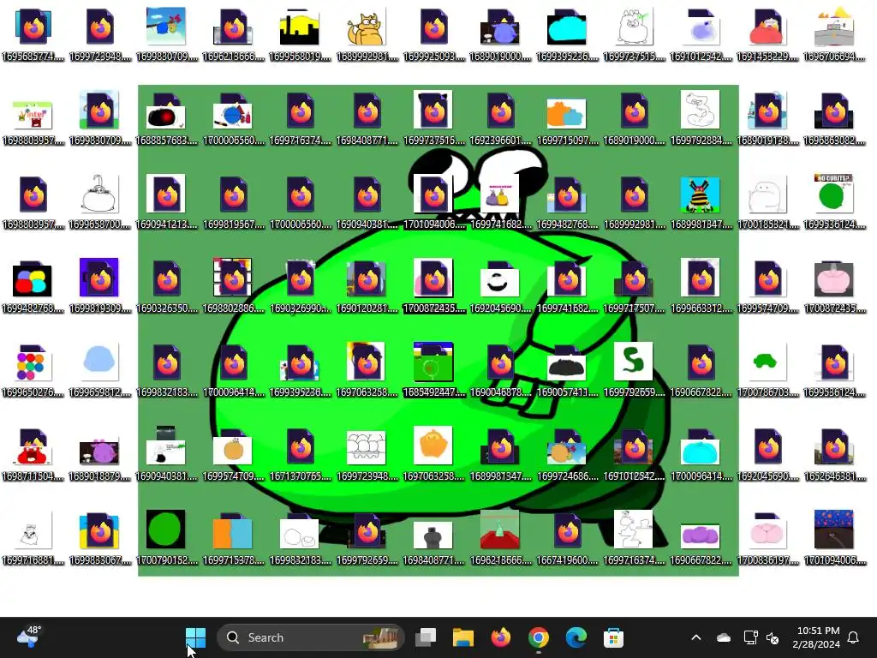The width and height of the screenshot is (877, 658).
Task: Select the dark silhouette file 1690057411
Action: pos(567,370)
